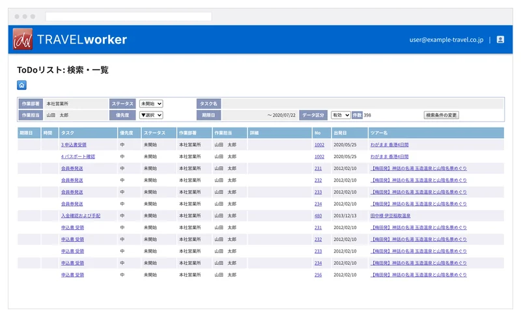Click the red TRAVELworker logo icon
The image size is (521, 317).
pos(23,39)
